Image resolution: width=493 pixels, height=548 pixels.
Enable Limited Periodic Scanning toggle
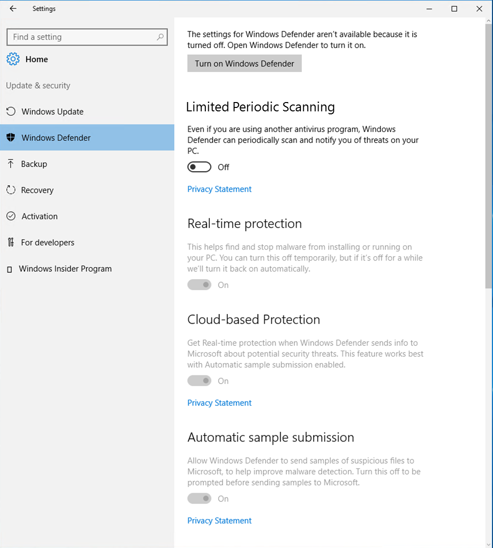(199, 167)
